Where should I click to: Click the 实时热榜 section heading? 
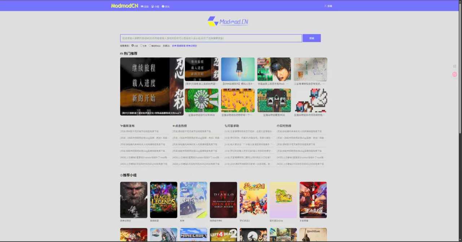(284, 126)
